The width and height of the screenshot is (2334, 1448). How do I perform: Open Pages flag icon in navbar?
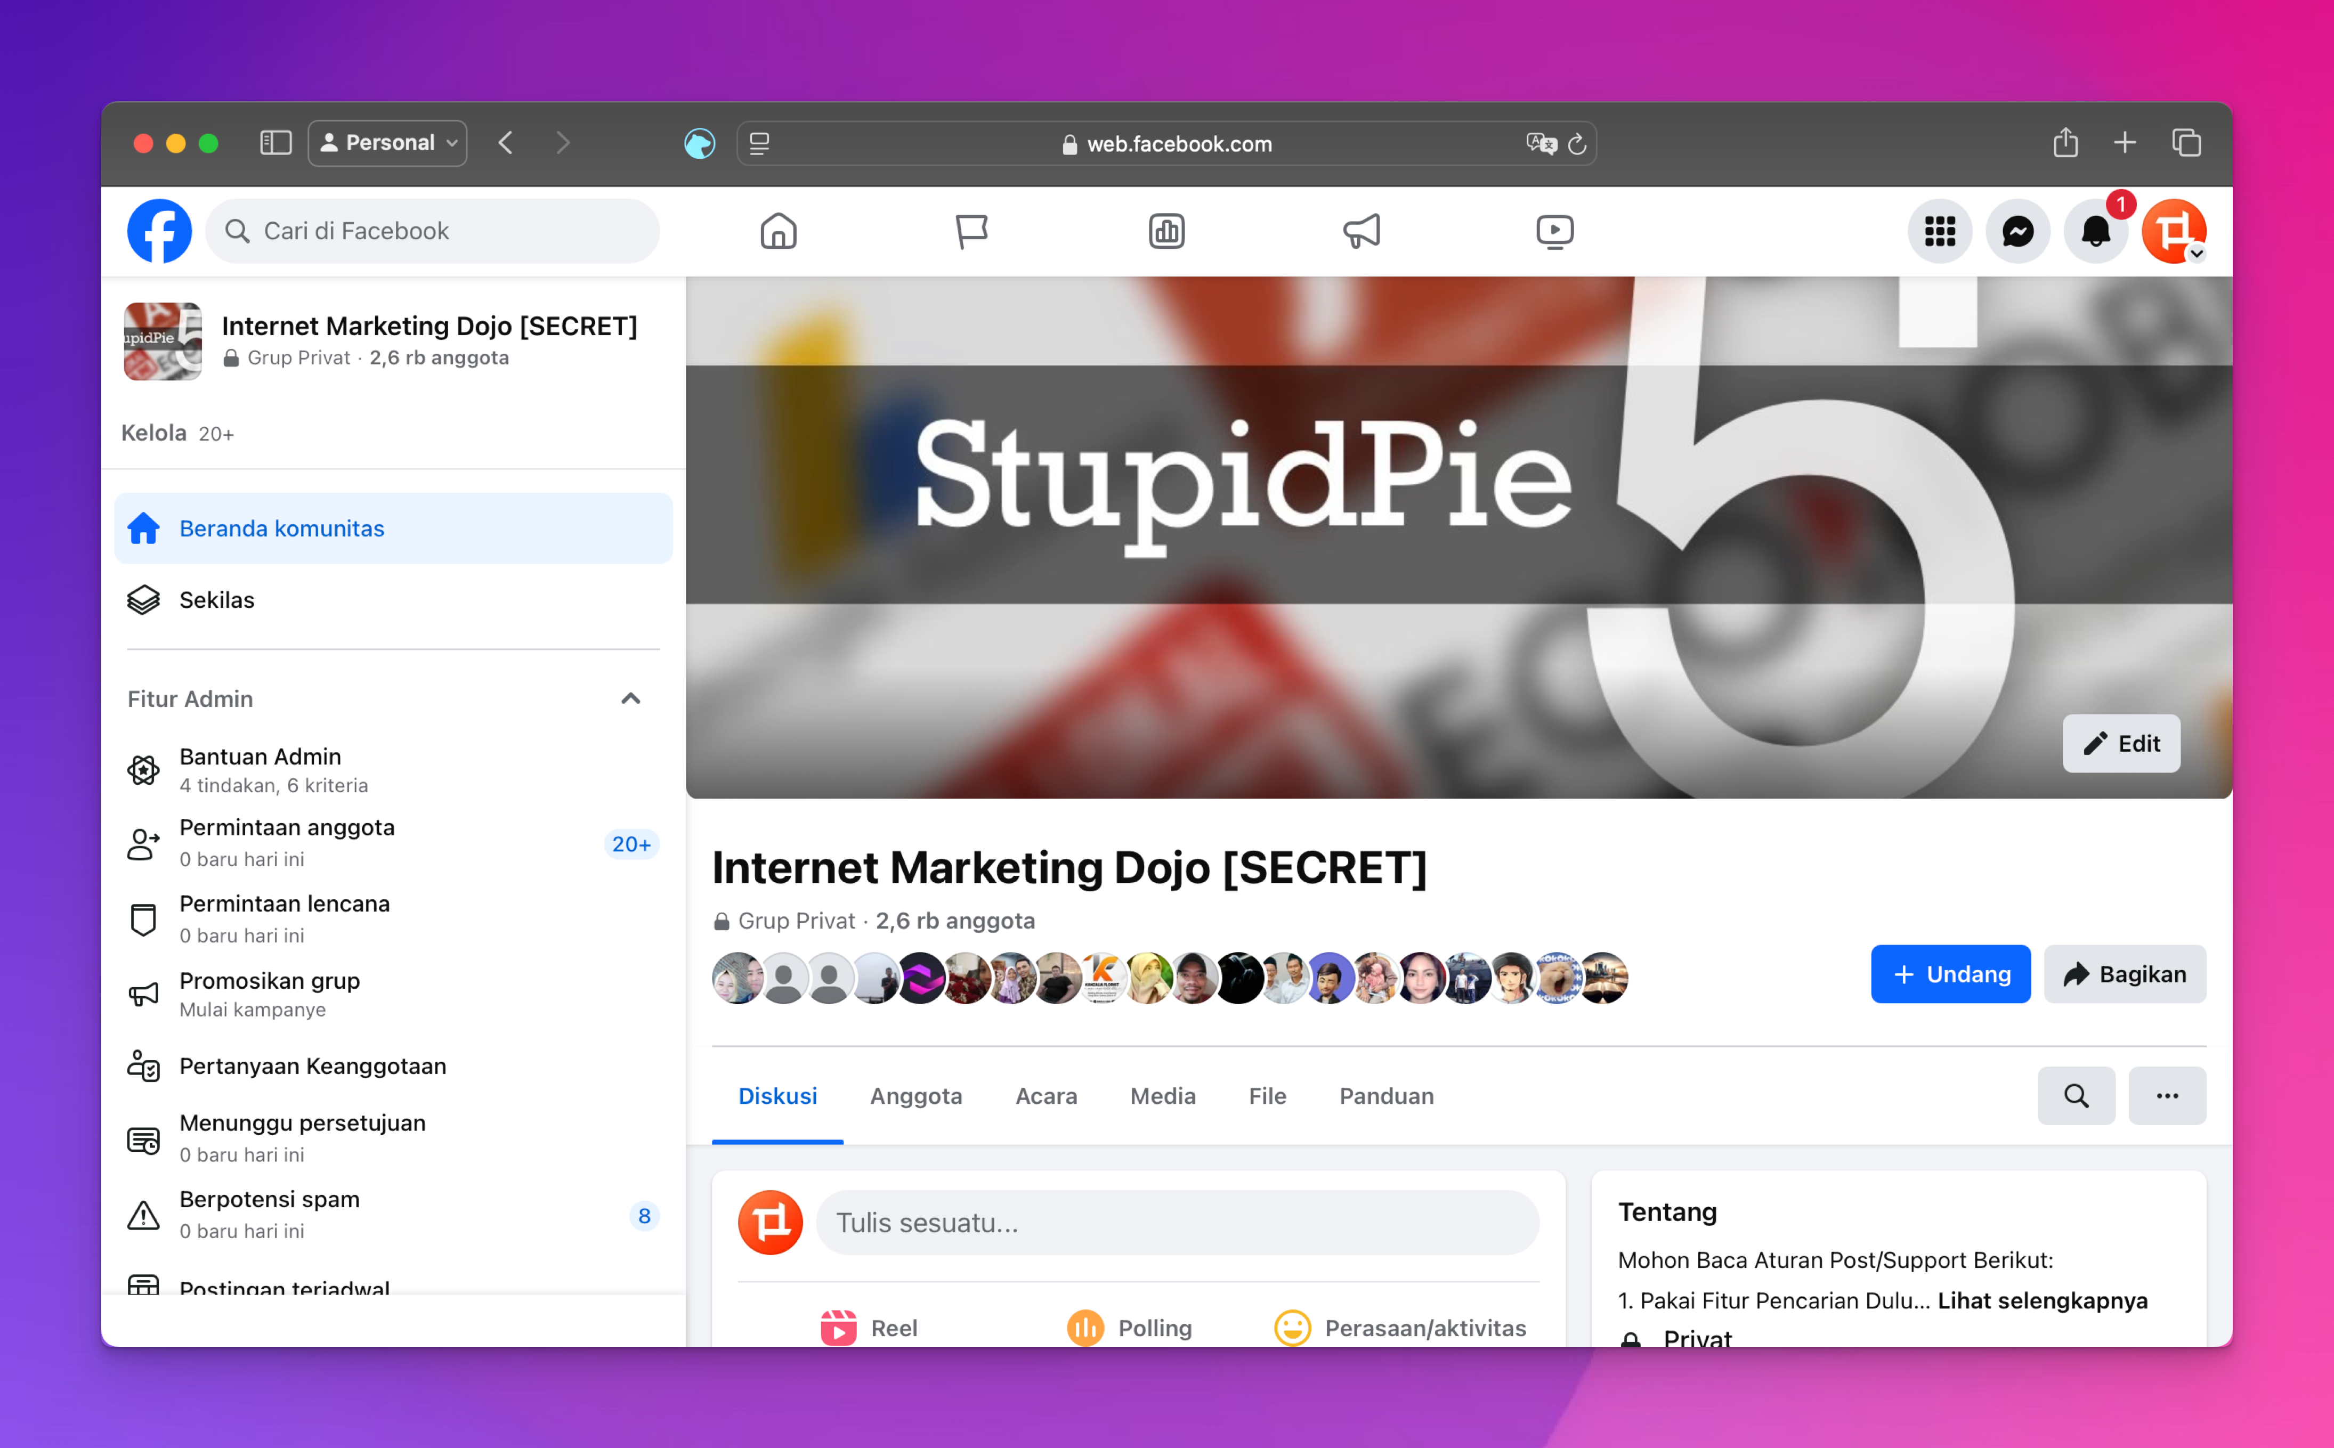click(x=971, y=231)
